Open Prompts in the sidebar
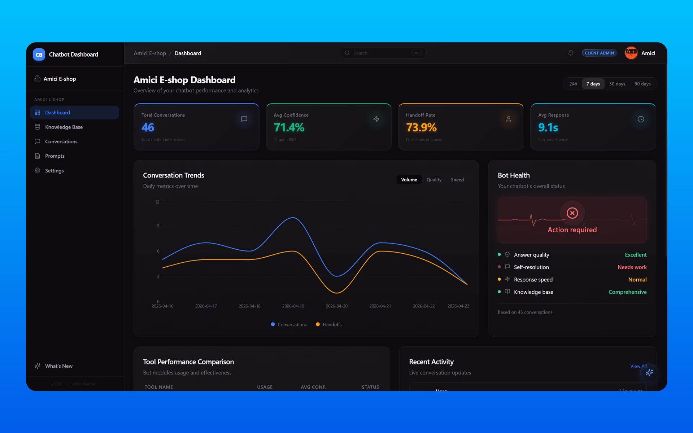This screenshot has height=433, width=693. 74,156
